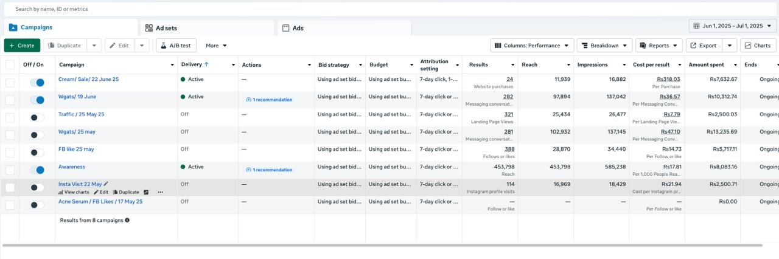
Task: Click the inline Duplicate action under Insta Visit 22 May
Action: 126,192
